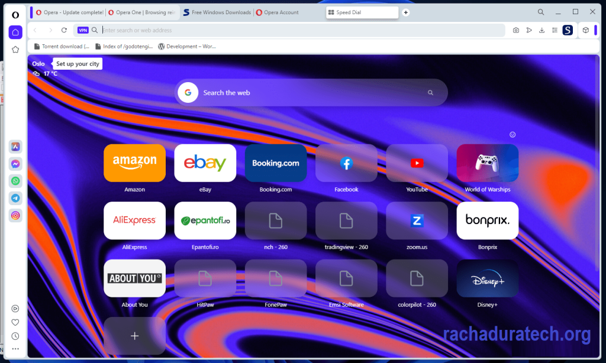Open the Facebook speed dial tile
Image resolution: width=606 pixels, height=363 pixels.
pyautogui.click(x=346, y=163)
